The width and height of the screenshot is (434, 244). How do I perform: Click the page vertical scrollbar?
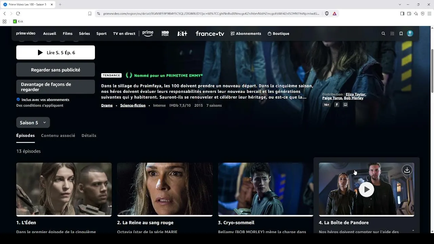[x=432, y=70]
